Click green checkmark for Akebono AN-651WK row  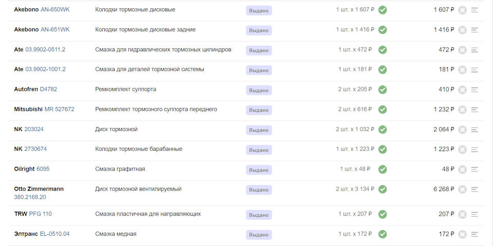(382, 30)
